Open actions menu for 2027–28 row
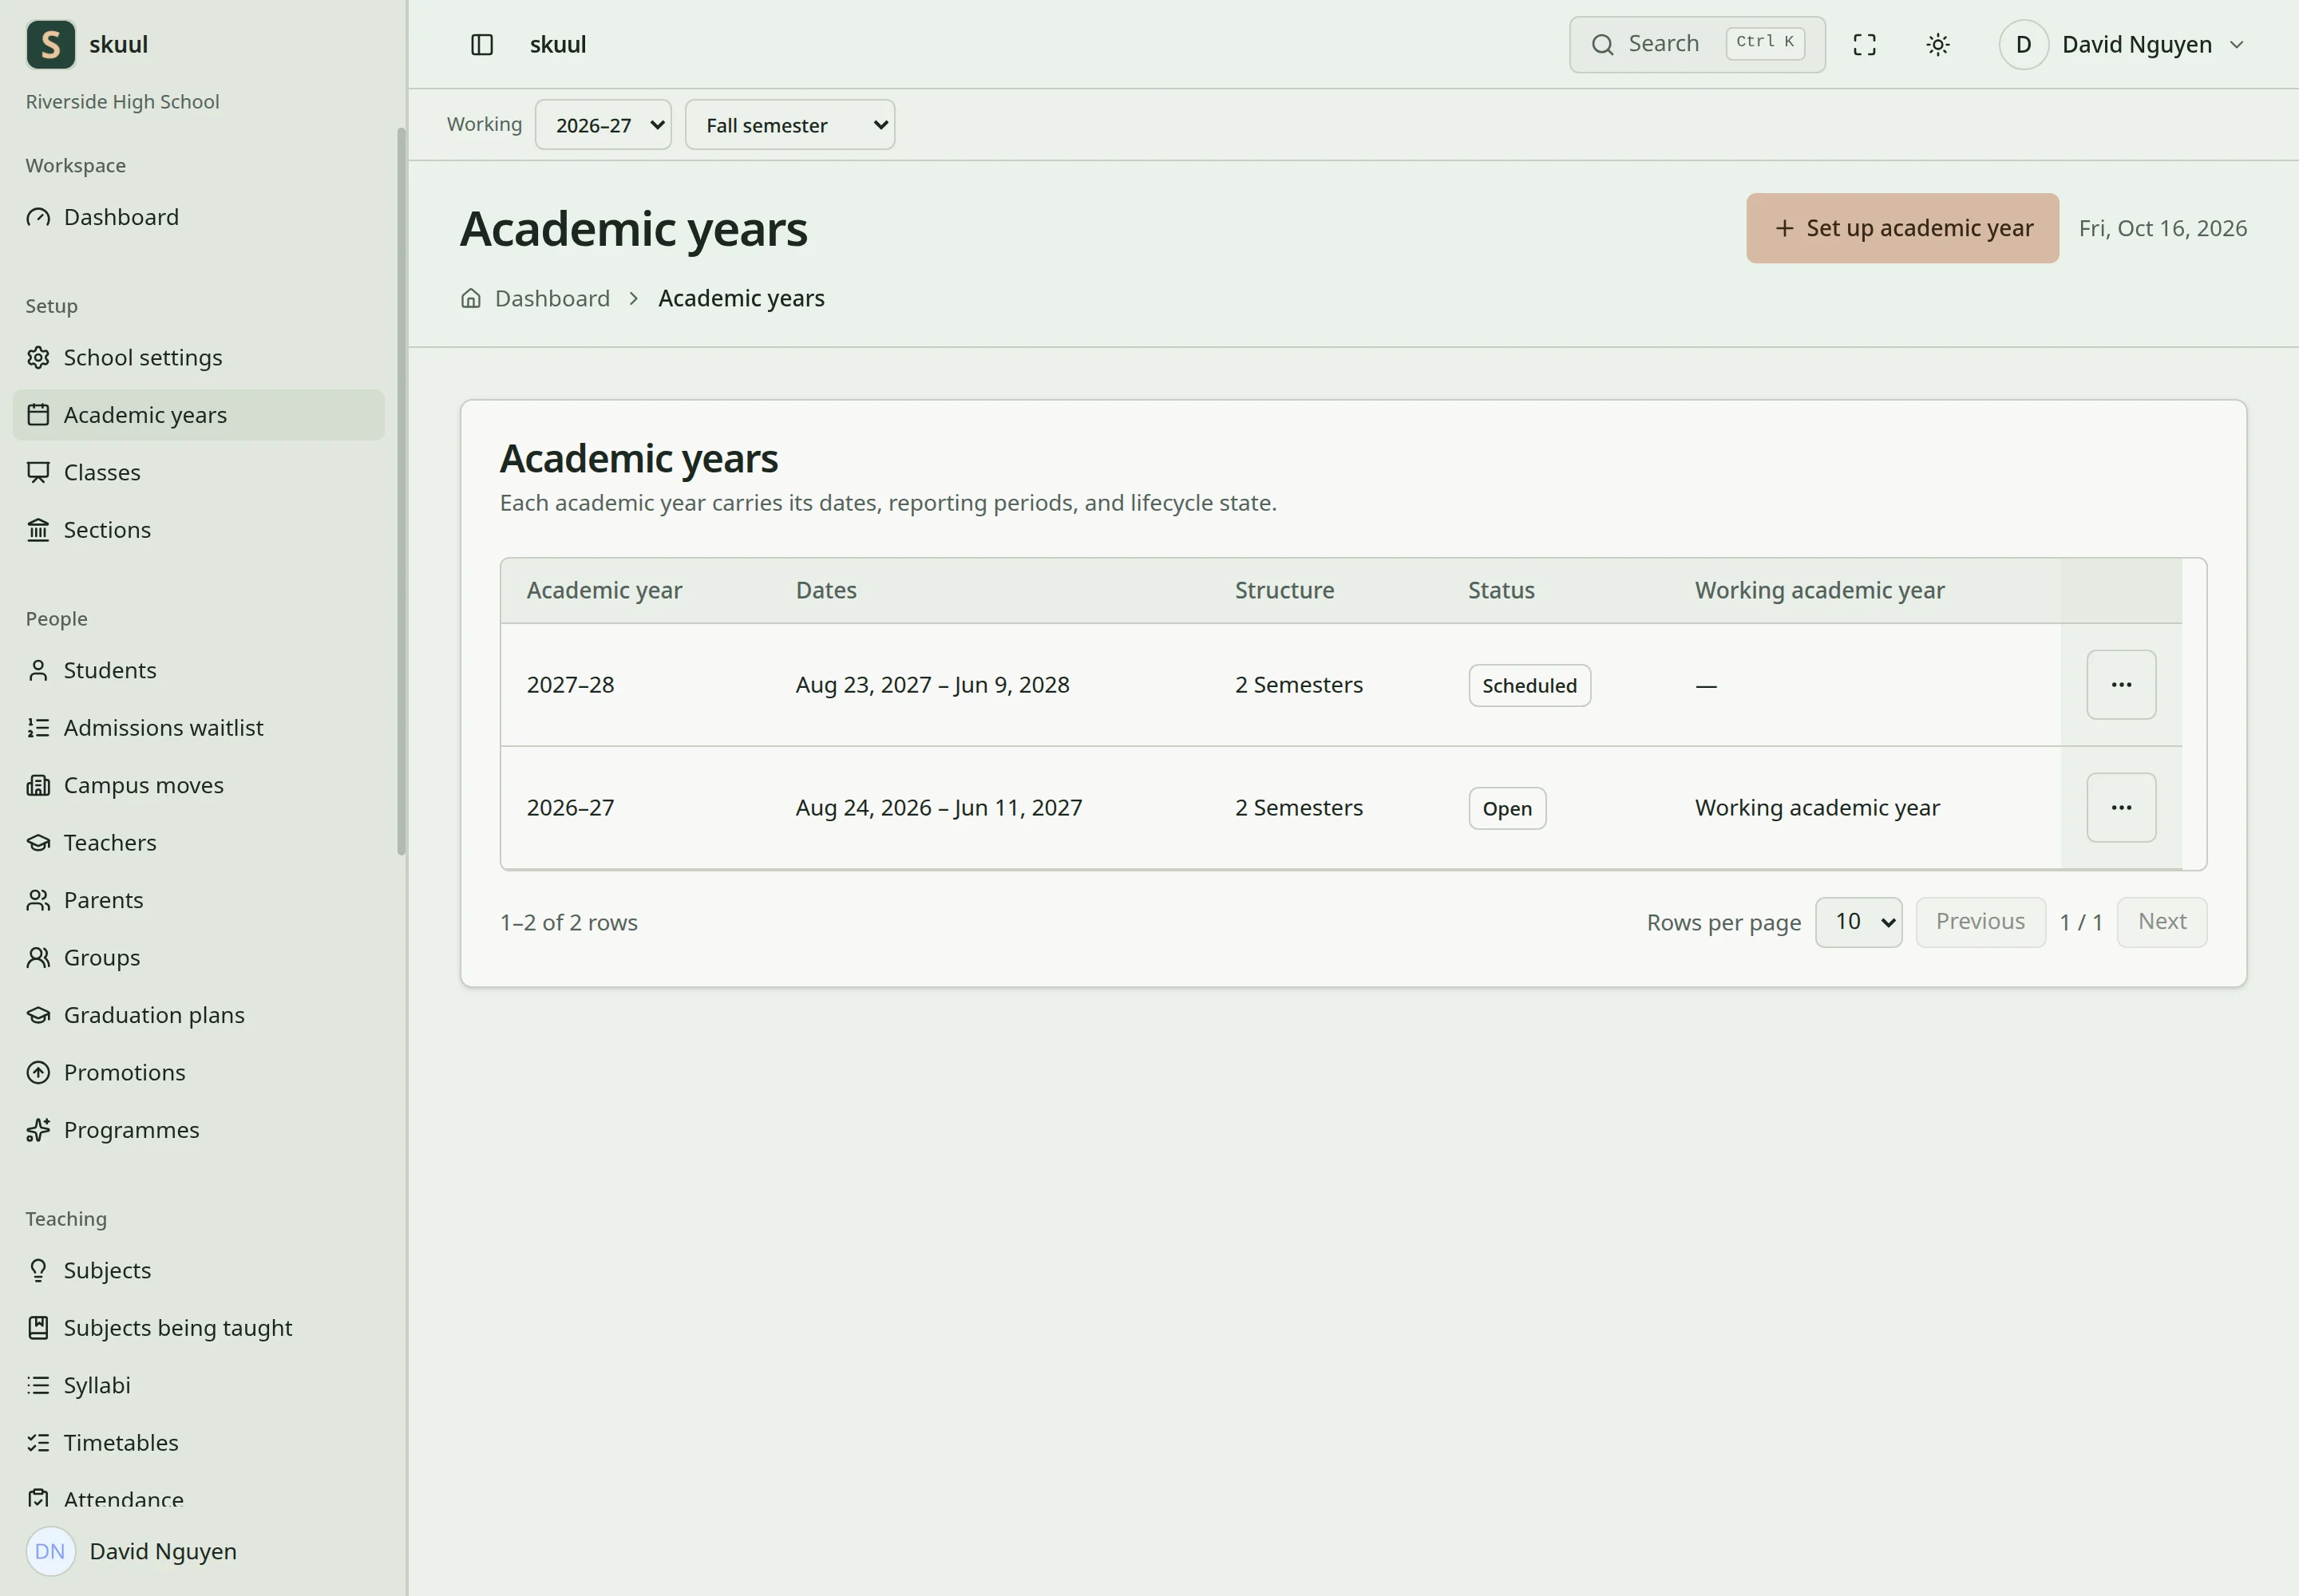2299x1596 pixels. 2121,685
